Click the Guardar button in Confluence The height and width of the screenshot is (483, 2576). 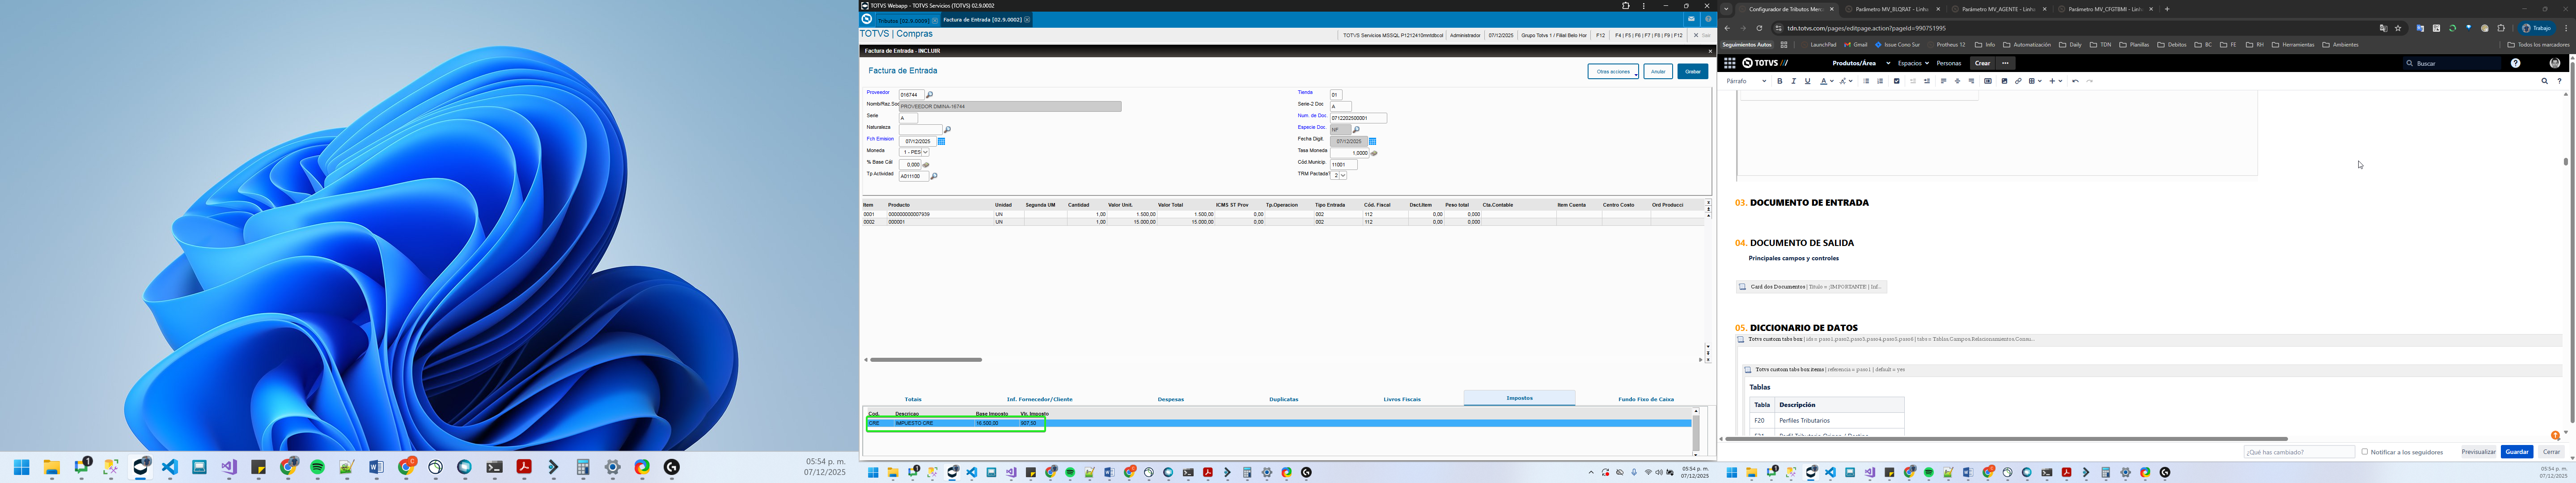click(2516, 452)
